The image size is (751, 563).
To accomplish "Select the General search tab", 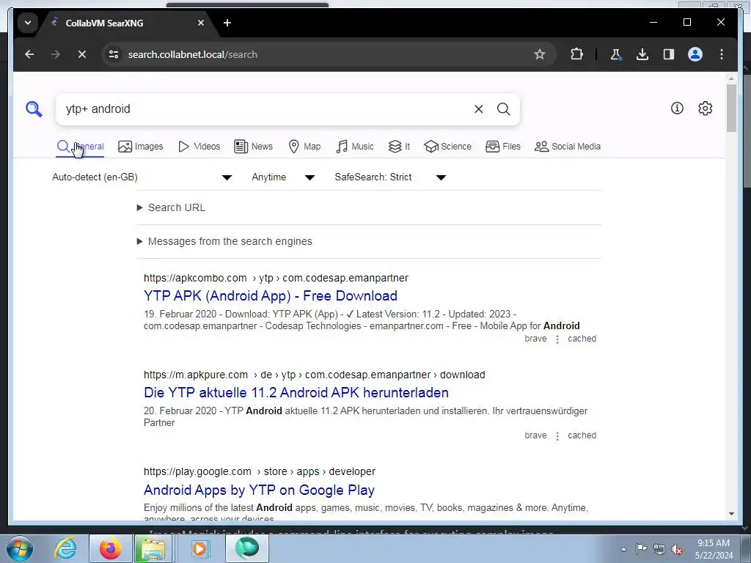I will pos(80,147).
